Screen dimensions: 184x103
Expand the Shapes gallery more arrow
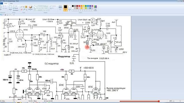49,10
